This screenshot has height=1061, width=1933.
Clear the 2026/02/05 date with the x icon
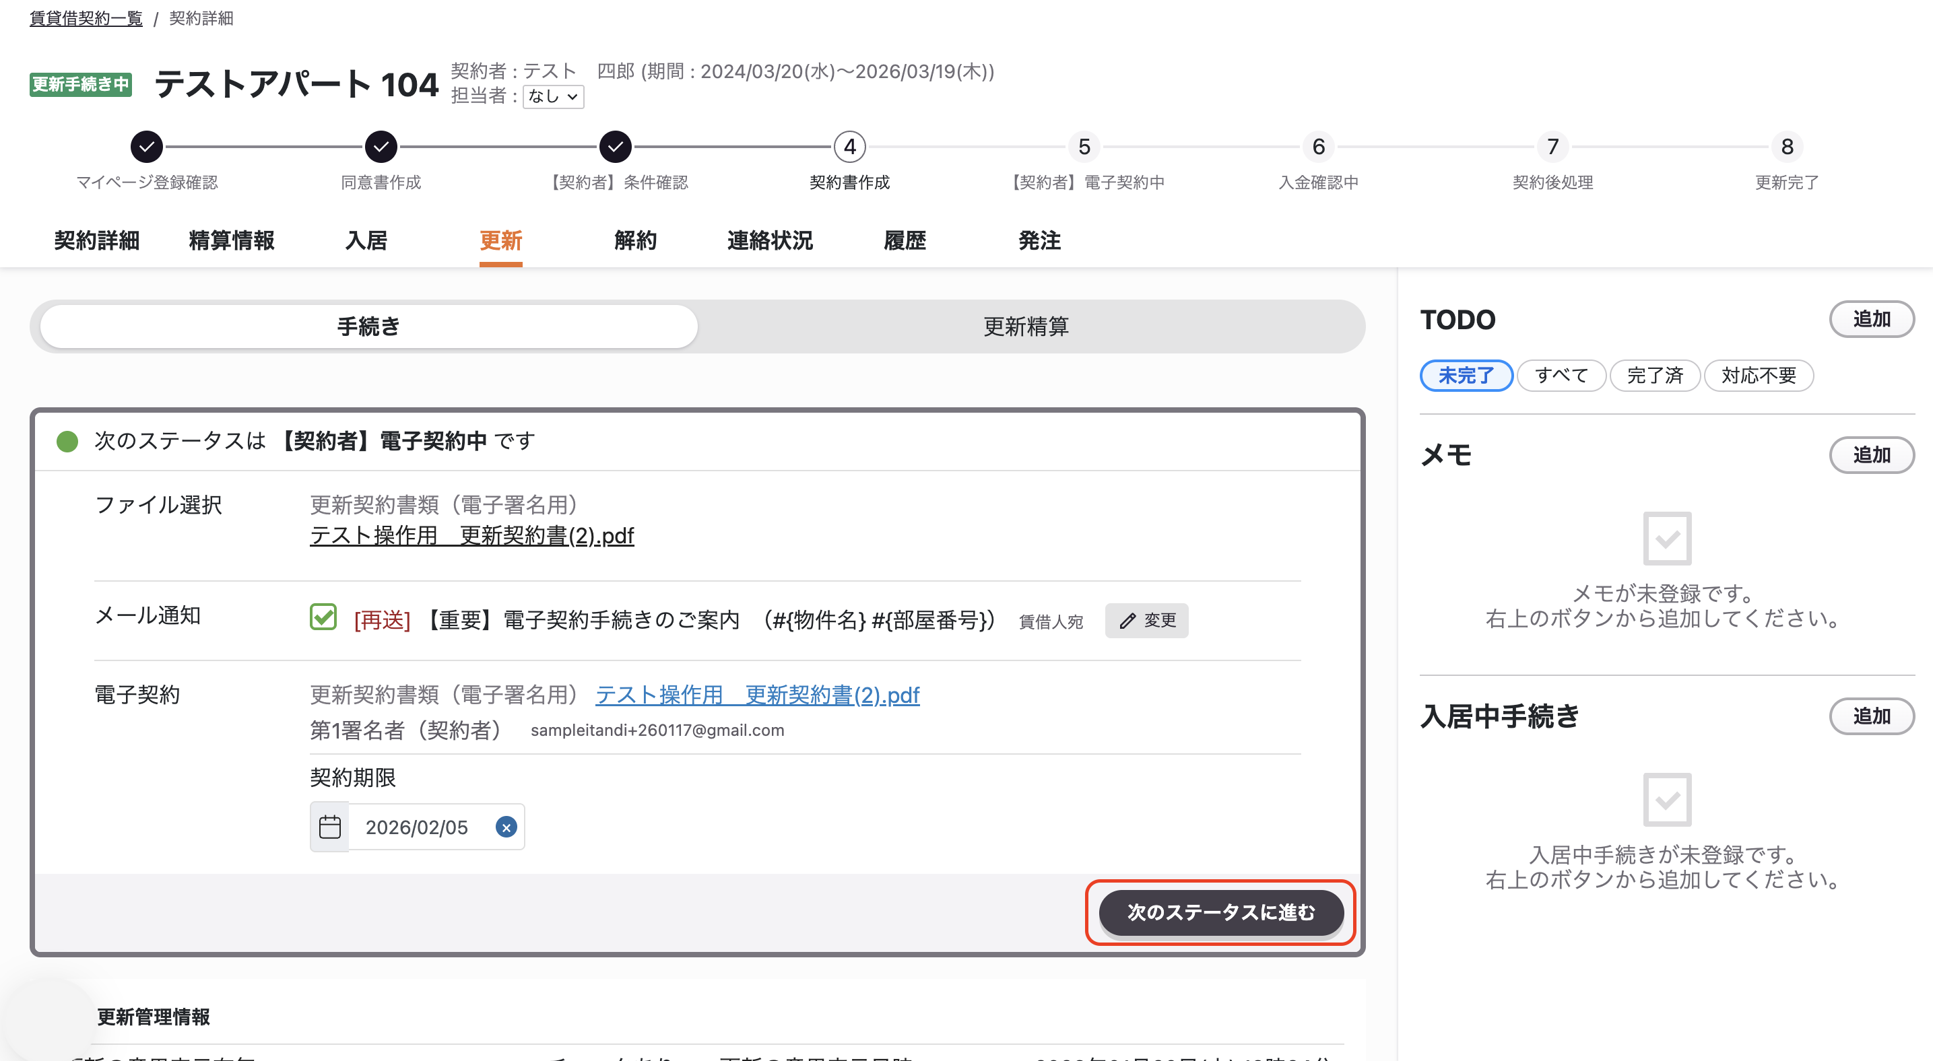pos(506,827)
